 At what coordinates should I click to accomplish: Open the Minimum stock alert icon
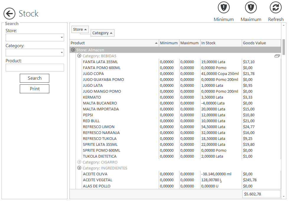(x=223, y=7)
